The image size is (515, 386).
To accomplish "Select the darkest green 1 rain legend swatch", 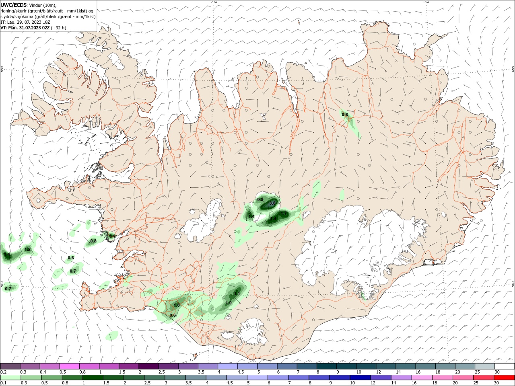I will click(93, 378).
